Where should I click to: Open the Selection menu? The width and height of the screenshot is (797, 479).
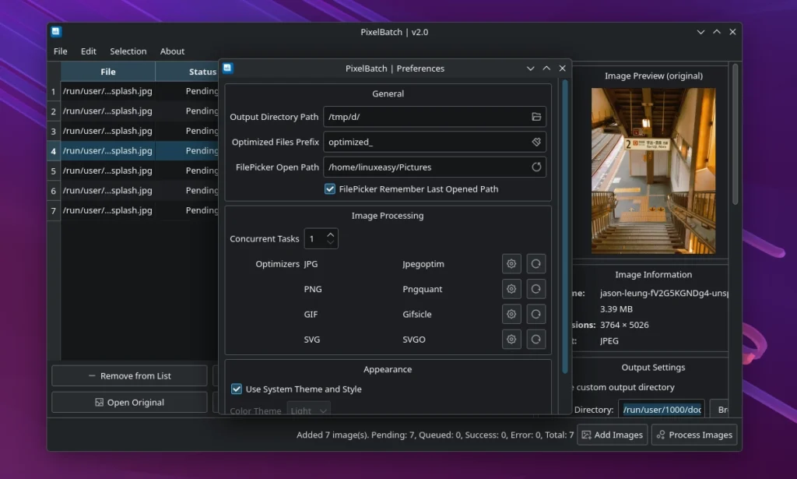point(128,51)
